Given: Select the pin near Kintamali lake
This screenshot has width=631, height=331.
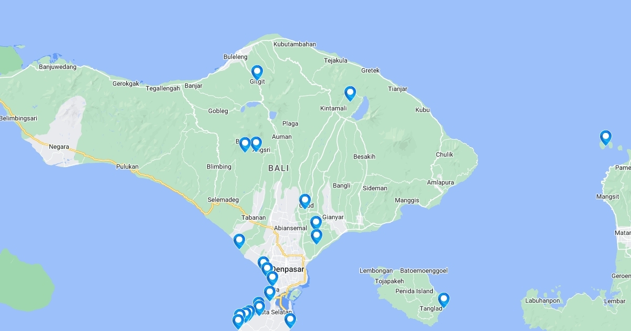Looking at the screenshot, I should coord(350,94).
